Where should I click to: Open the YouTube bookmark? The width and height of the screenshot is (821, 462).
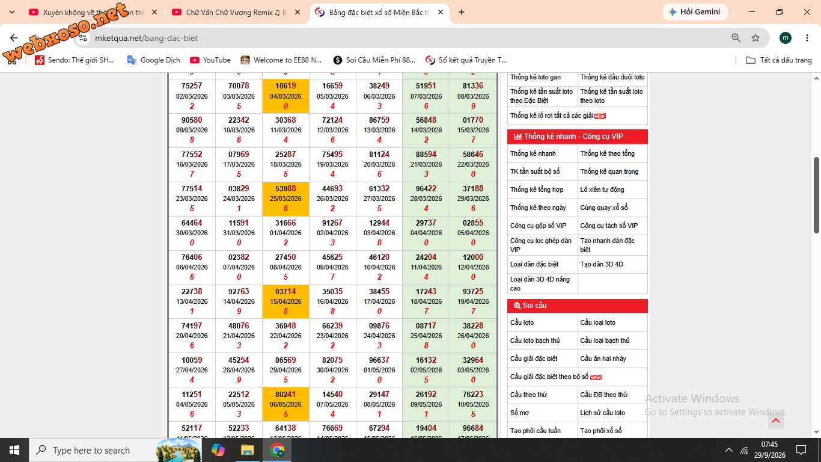210,60
